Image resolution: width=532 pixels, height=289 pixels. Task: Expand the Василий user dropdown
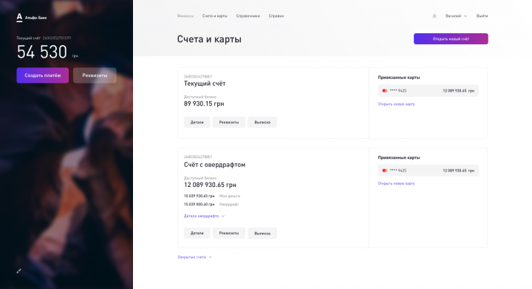[456, 16]
